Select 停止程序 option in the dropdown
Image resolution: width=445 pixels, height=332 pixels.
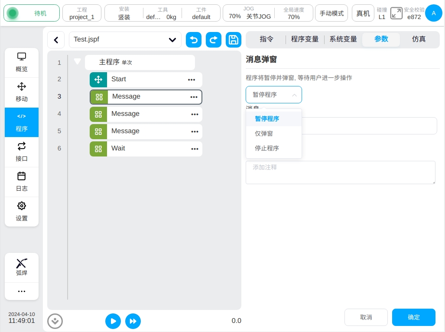tap(267, 148)
